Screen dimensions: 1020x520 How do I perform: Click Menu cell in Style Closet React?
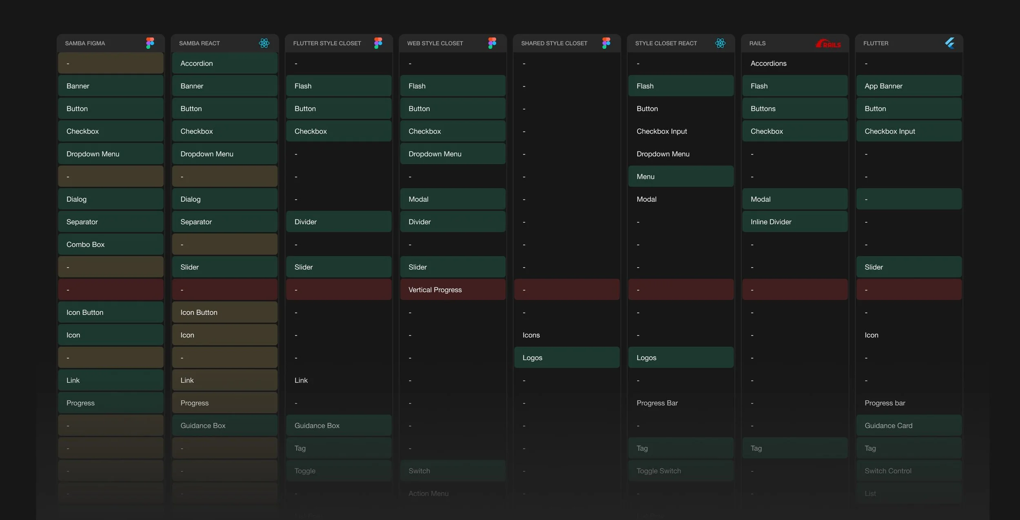681,177
